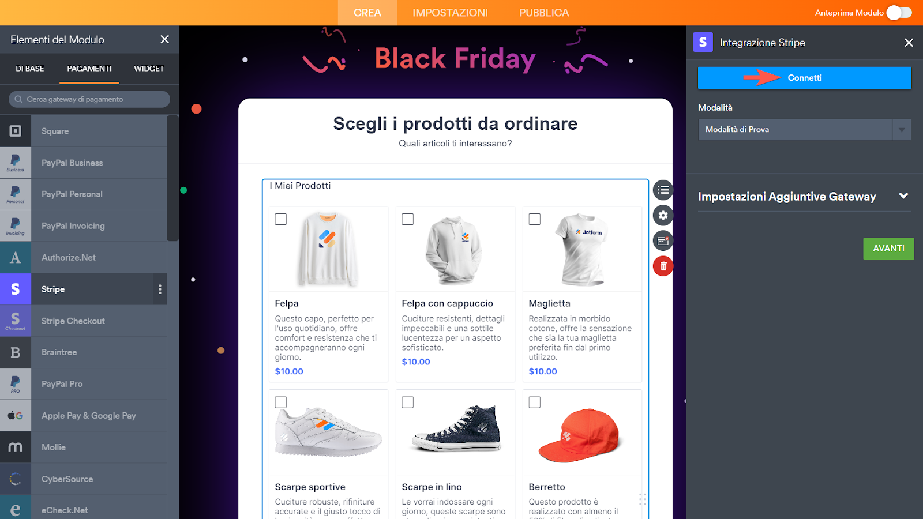Delete the product field with trash icon

coord(663,266)
